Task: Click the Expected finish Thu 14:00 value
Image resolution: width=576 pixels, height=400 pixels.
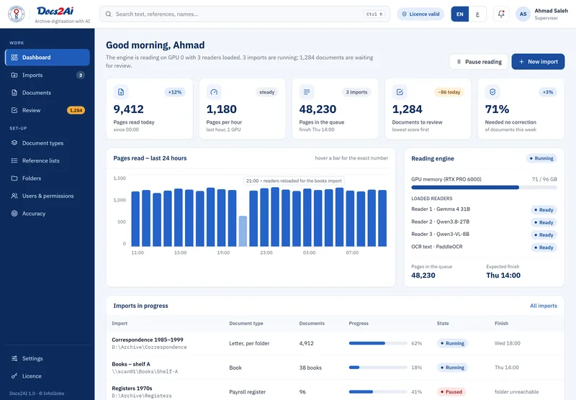Action: (503, 276)
